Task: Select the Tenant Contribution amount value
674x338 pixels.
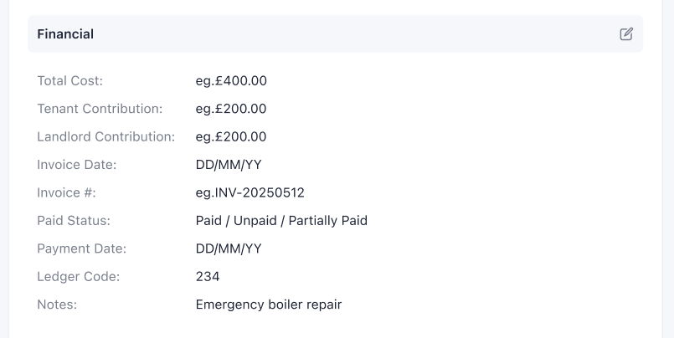Action: click(231, 109)
